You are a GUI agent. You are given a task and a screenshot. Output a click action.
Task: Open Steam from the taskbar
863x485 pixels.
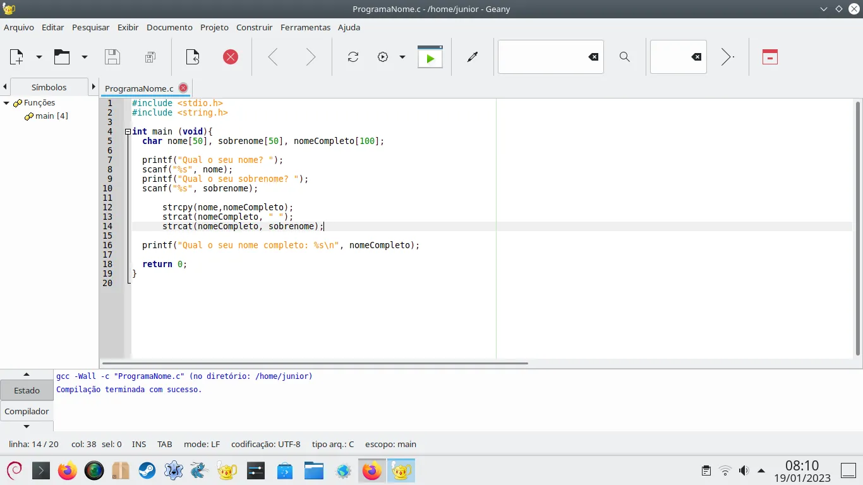coord(147,470)
